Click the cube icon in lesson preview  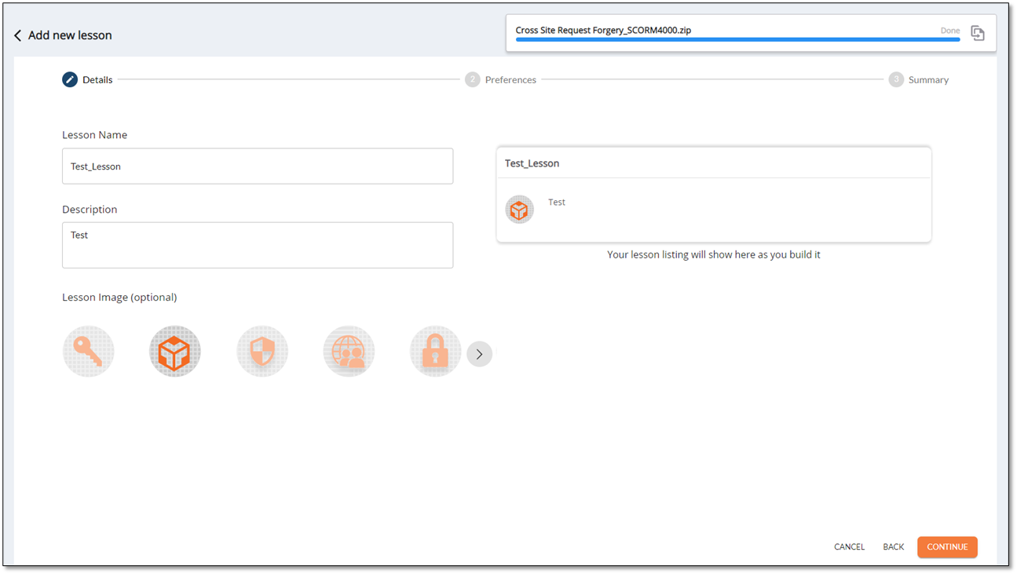pyautogui.click(x=519, y=210)
